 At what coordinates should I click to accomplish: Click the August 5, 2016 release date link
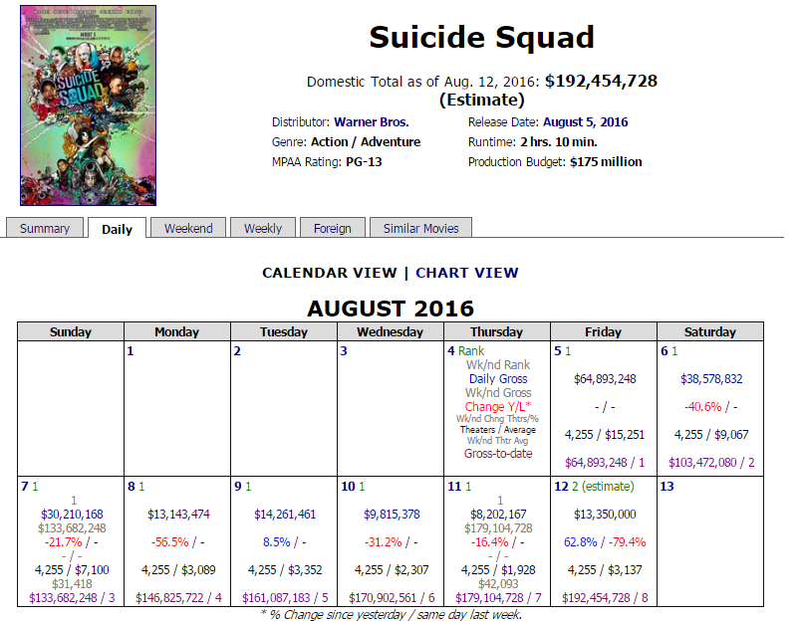(586, 122)
